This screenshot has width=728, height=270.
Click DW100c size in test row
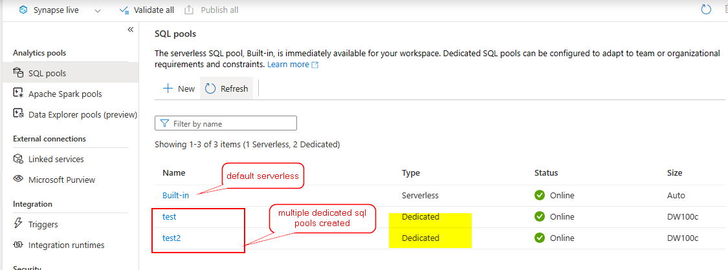(x=682, y=217)
